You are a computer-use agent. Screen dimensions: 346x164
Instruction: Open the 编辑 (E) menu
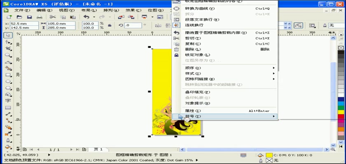pyautogui.click(x=44, y=10)
